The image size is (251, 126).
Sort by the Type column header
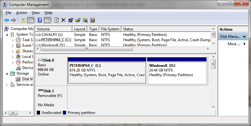point(93,29)
